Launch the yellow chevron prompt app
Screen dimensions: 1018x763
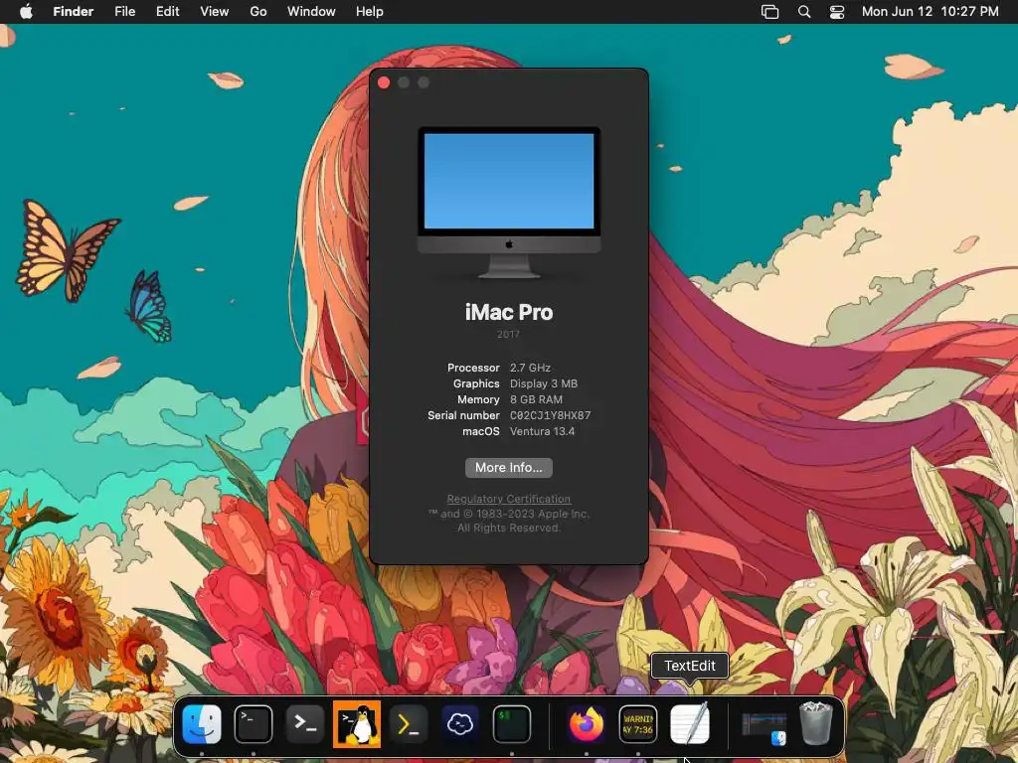click(x=409, y=724)
